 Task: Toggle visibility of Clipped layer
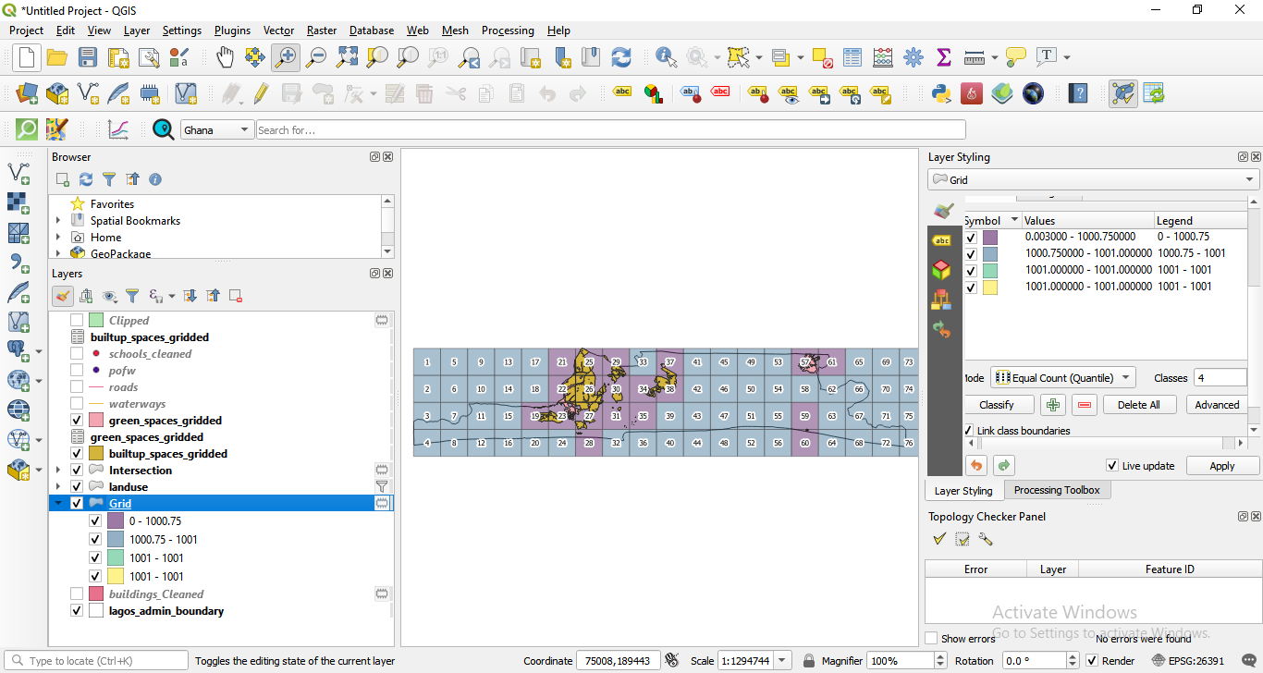tap(77, 321)
